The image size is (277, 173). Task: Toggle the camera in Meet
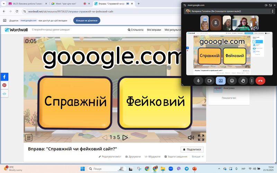[x=209, y=81]
